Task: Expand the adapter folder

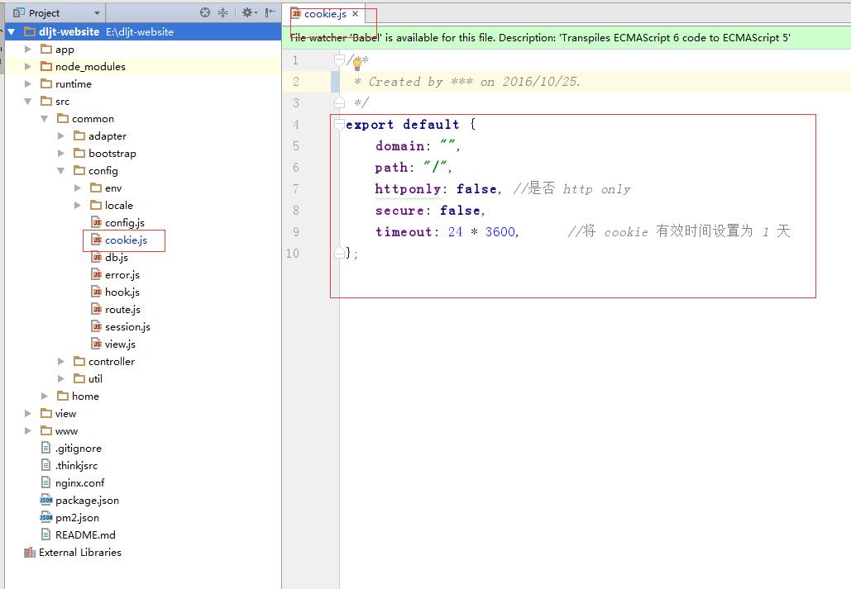Action: (61, 136)
